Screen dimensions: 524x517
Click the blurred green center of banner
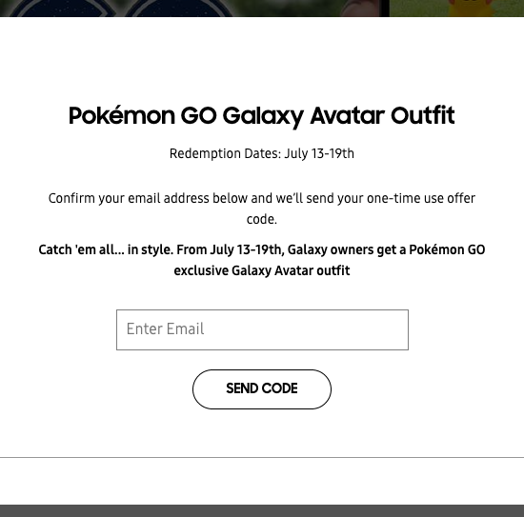pos(288,9)
